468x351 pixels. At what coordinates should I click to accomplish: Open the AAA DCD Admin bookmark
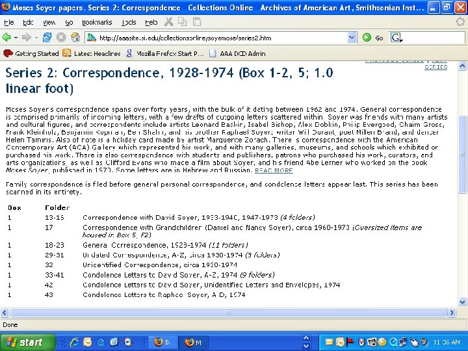[238, 53]
